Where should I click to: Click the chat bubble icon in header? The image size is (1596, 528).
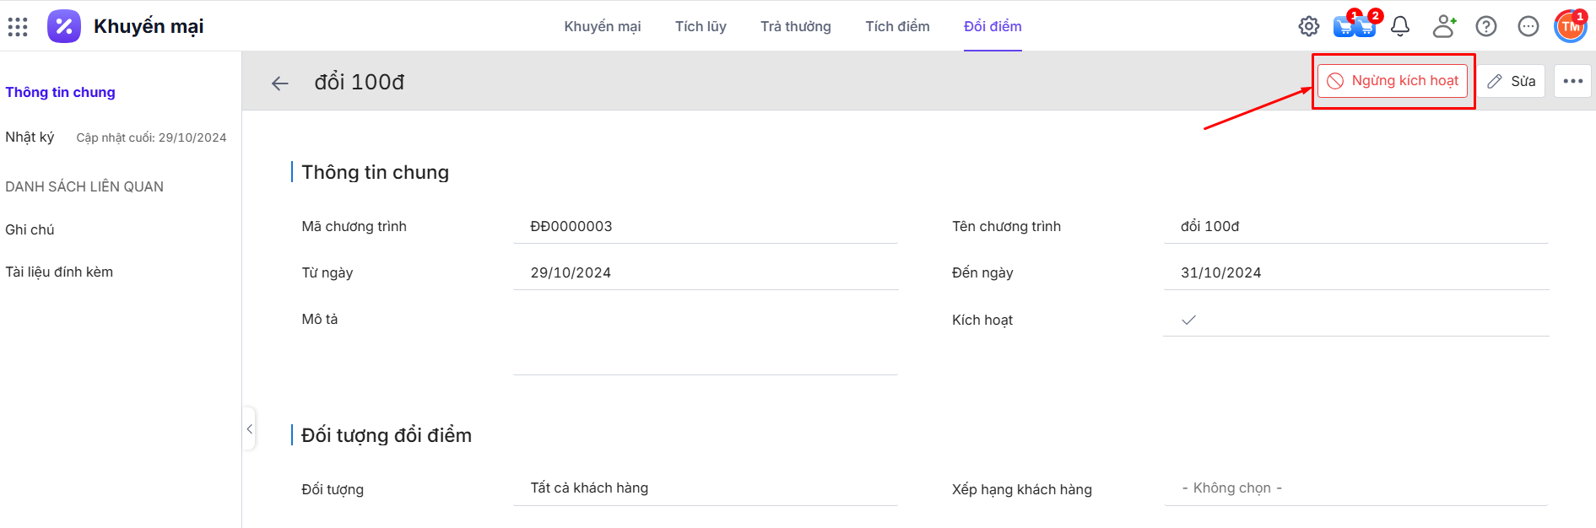tap(1528, 26)
